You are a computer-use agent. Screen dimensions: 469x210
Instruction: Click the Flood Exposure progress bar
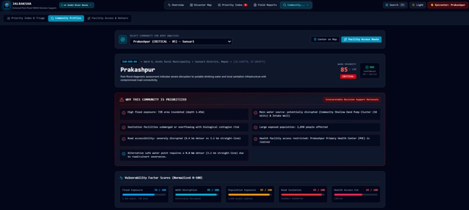[x=144, y=194]
